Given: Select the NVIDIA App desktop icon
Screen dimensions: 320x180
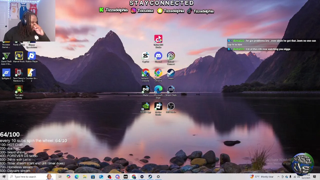Looking at the screenshot, I should coord(145,108).
